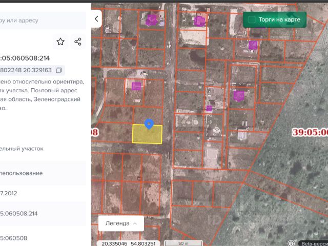Enable the 'Торги на карте' checkbox
Viewport: 328px width, 246px height.
(252, 19)
